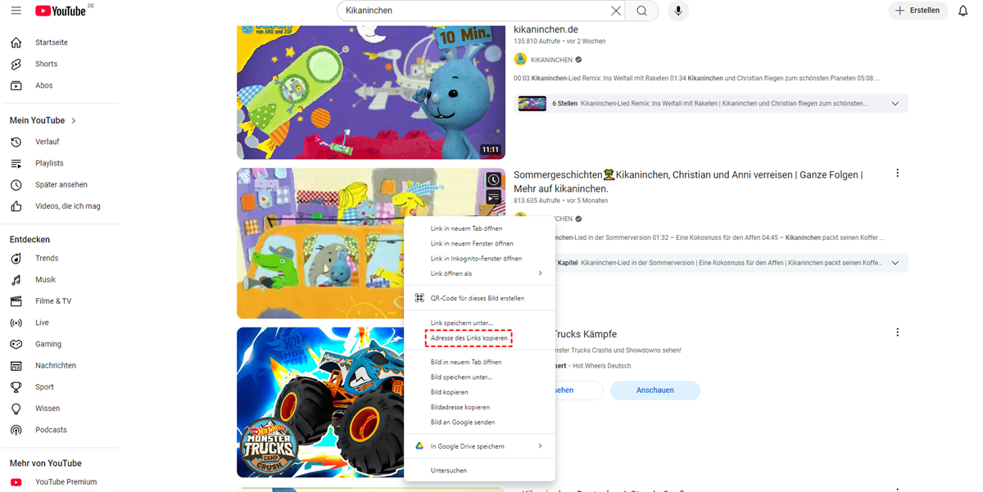
Task: Click the Erstellen button
Action: pyautogui.click(x=917, y=11)
